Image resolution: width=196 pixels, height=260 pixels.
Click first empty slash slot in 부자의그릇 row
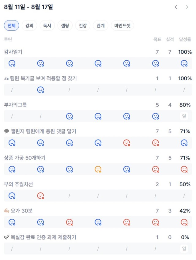pyautogui.click(x=12, y=116)
